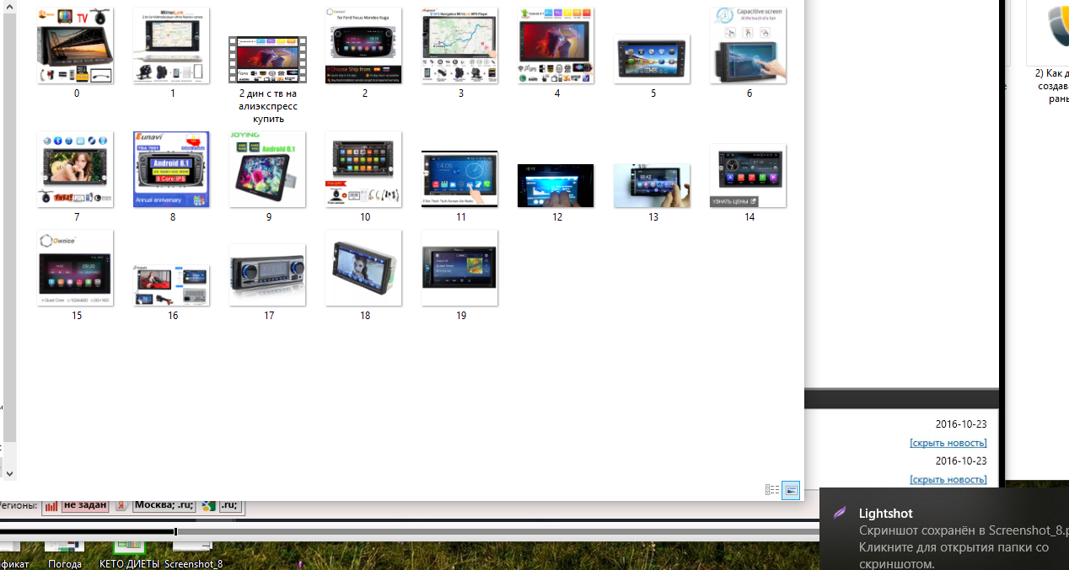Select the Eunavi Android 8.1 image 8
Viewport: 1069px width, 570px height.
[171, 169]
